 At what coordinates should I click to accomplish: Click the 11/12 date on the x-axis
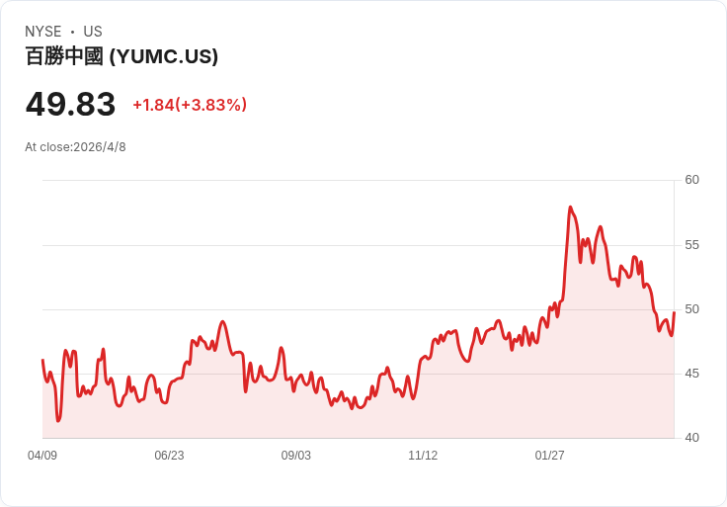(x=423, y=456)
